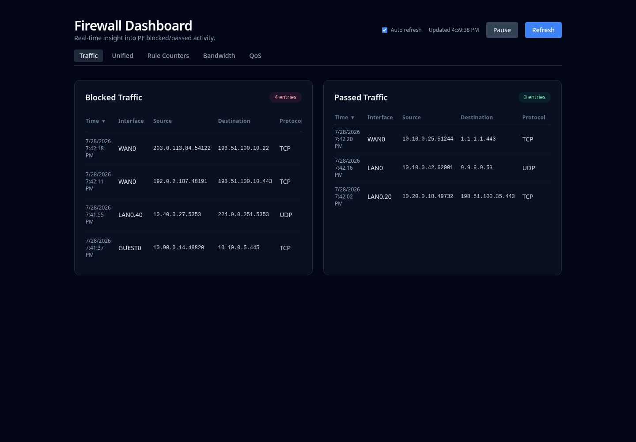Click the LAN0.20 interface cell
The width and height of the screenshot is (636, 442).
pos(379,197)
